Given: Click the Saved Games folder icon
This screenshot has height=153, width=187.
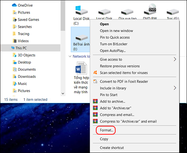Looking at the screenshot, I should 15,20.
